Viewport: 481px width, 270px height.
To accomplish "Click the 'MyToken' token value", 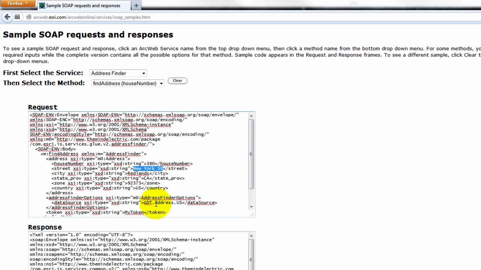I will point(134,212).
